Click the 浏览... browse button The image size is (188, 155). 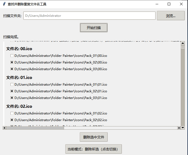pos(171,16)
